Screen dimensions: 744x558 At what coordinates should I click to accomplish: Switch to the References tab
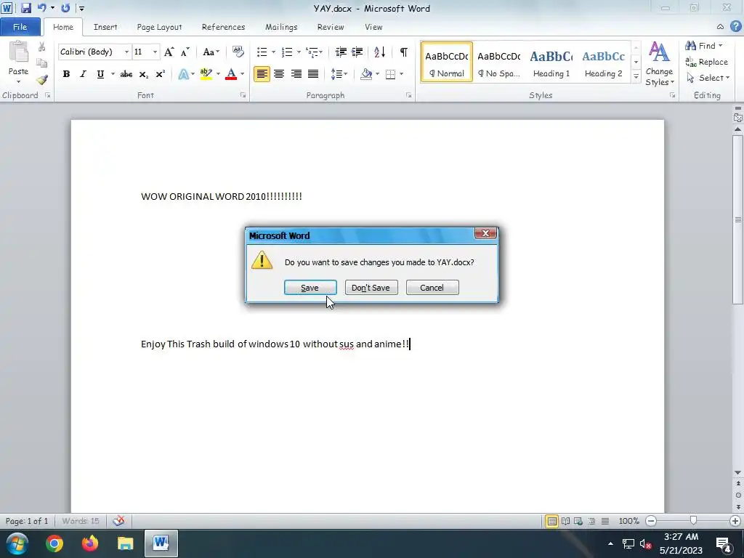click(223, 27)
